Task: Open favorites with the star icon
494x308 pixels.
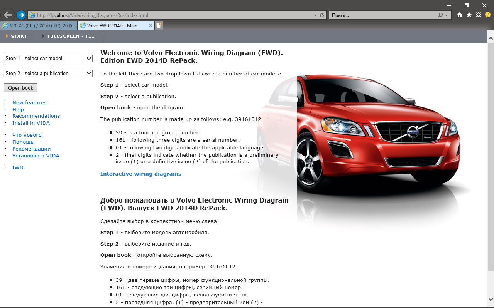Action: pos(469,15)
